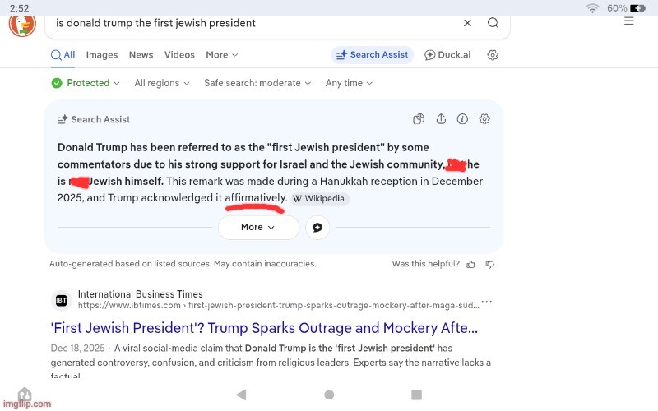Viewport: 658px width, 411px height.
Task: Clear the search query with X icon
Action: click(x=467, y=23)
